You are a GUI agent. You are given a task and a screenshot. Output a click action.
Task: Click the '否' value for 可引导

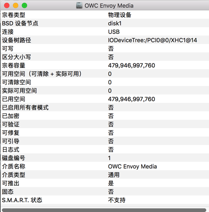coord(111,141)
